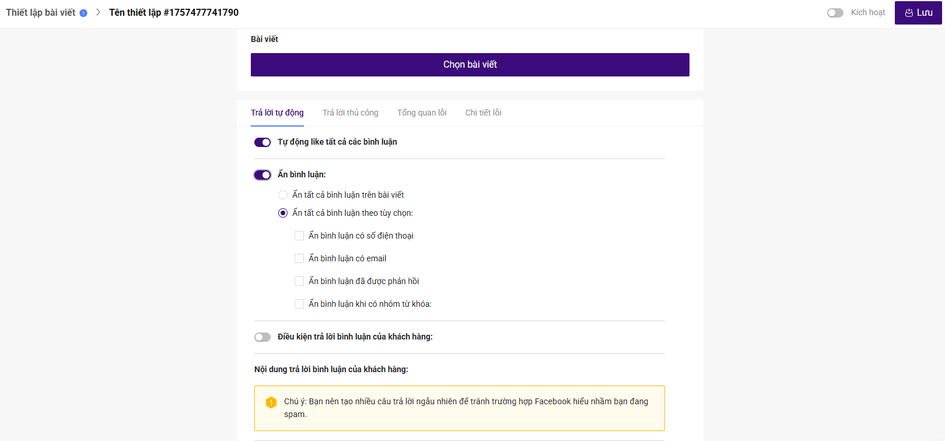Check Ẩn bình luận có số điện thoại
Screen dimensions: 945x441
pos(299,236)
